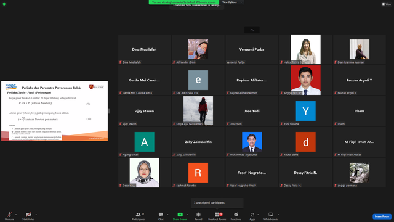Click the divider handle beside shared slide
Image resolution: width=394 pixels, height=222 pixels.
pos(109,111)
